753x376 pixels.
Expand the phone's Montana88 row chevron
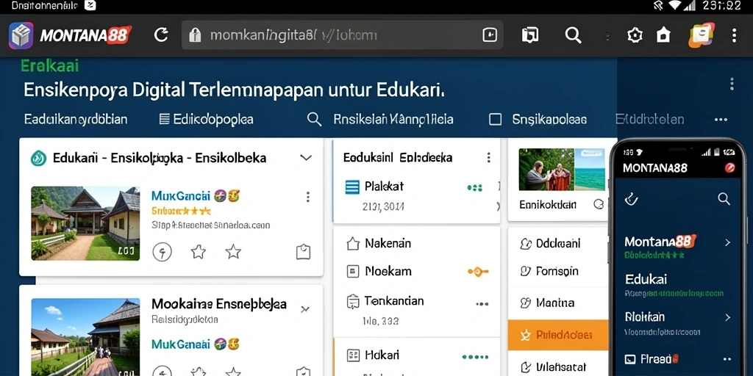pos(727,242)
